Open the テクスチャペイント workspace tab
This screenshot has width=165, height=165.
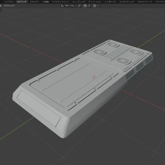(x=60, y=2)
